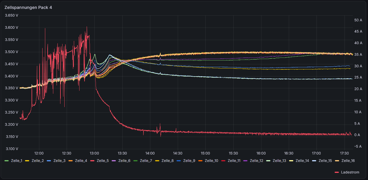Toggle the Zelle_15 legend item
This screenshot has height=180, width=368.
click(325, 161)
